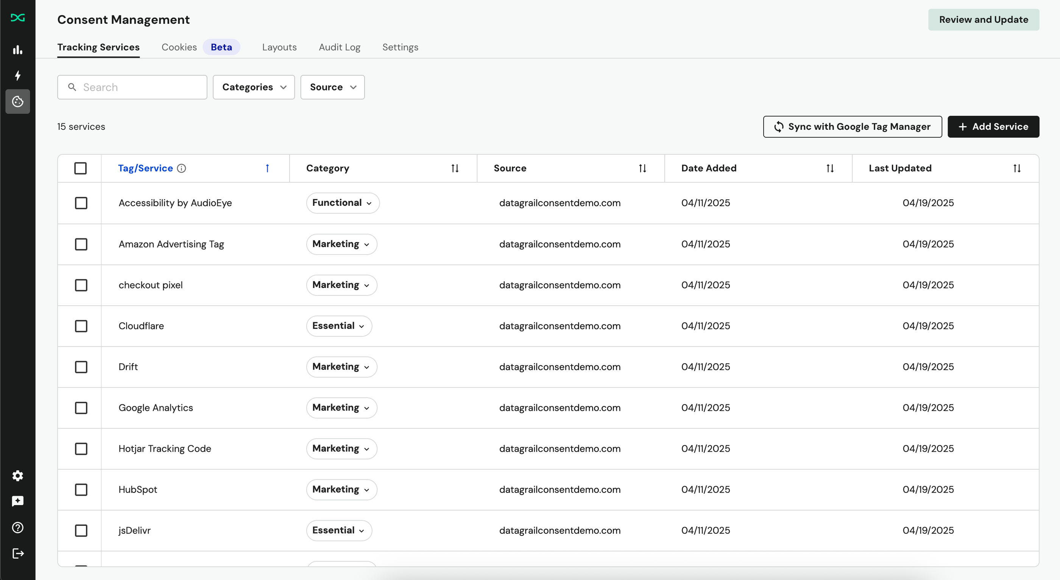Viewport: 1060px width, 580px height.
Task: Sort table by Category column arrows
Action: 455,168
